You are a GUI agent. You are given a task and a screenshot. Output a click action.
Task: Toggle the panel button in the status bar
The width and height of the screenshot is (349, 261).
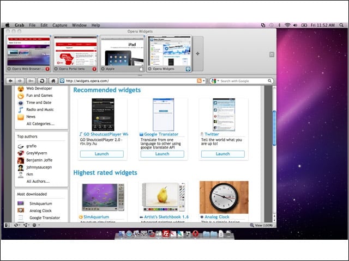pyautogui.click(x=7, y=225)
